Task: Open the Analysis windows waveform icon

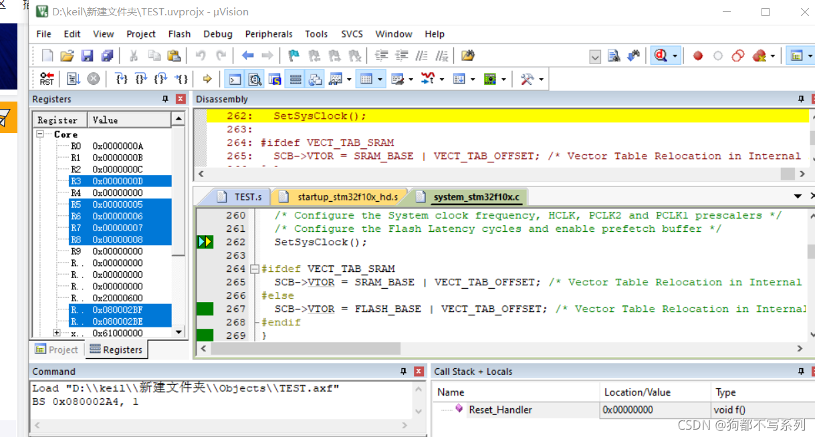Action: point(428,79)
